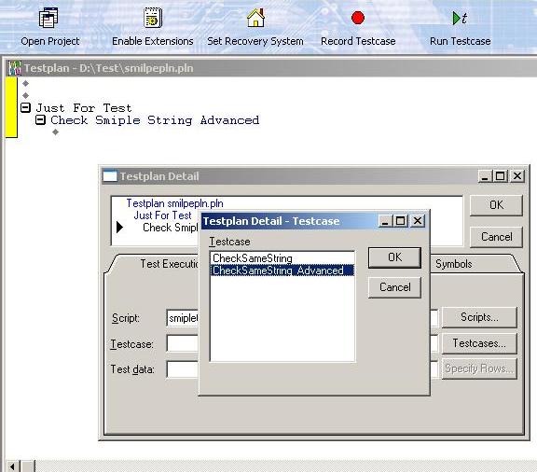The height and width of the screenshot is (472, 537).
Task: Confirm with OK in the Testcase dialog
Action: tap(394, 257)
